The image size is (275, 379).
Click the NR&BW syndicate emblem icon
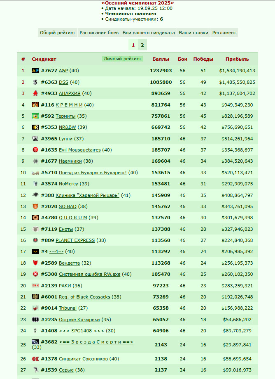point(35,127)
